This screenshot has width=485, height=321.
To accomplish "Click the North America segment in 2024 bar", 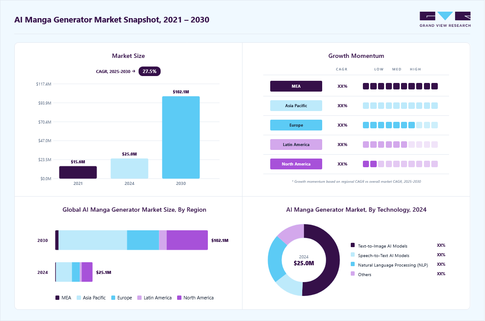I will point(87,272).
